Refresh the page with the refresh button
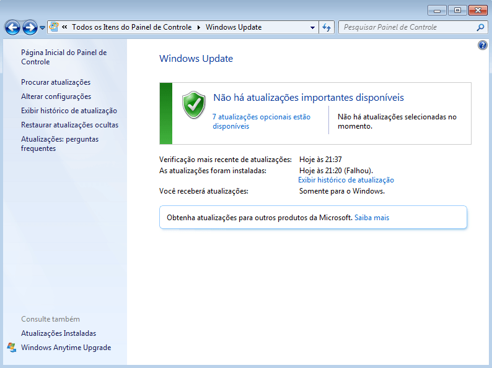Image resolution: width=492 pixels, height=368 pixels. (327, 28)
